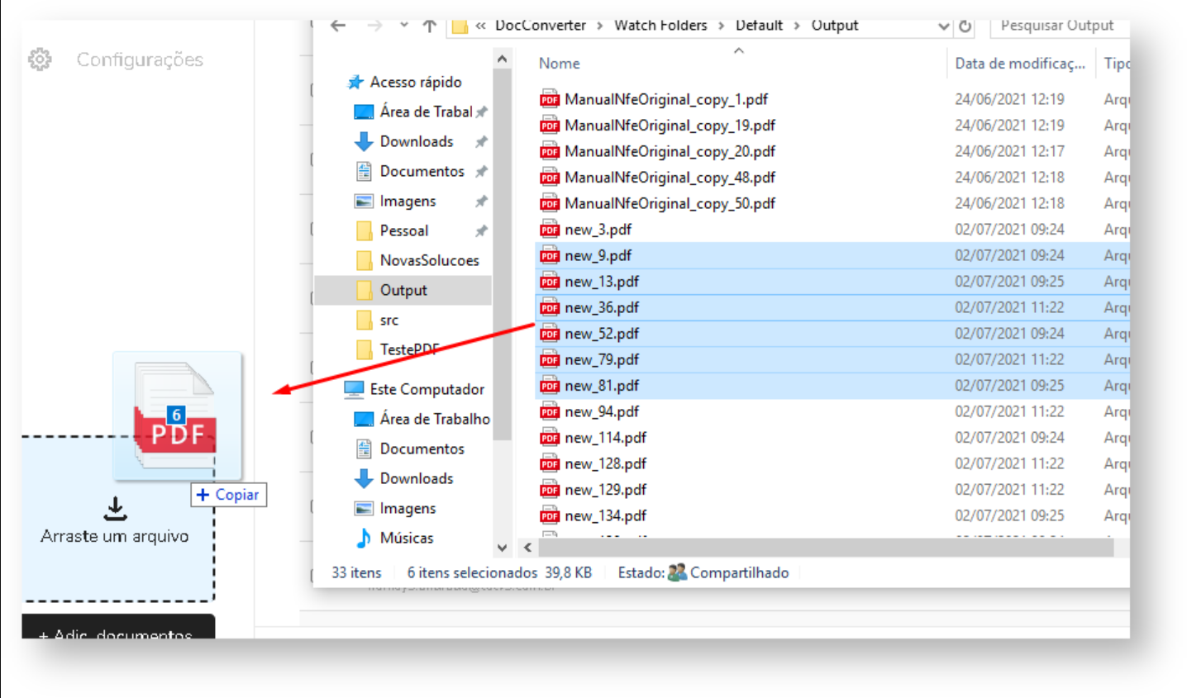Open Músicas under Este Computador
This screenshot has height=698, width=1187.
pyautogui.click(x=394, y=538)
